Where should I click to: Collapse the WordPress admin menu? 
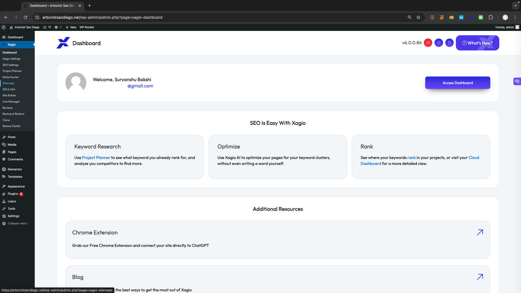coord(17,223)
